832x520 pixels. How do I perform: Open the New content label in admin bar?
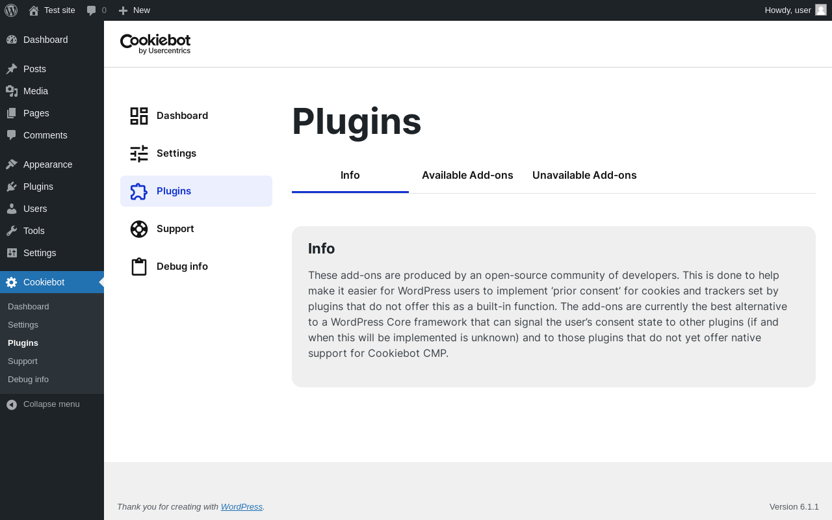click(x=142, y=10)
